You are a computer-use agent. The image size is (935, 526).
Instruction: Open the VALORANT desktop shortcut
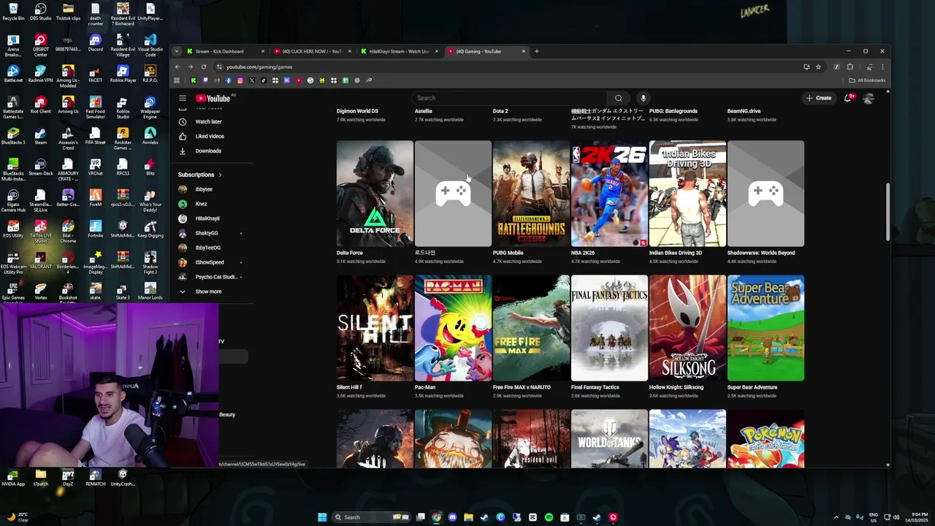[40, 260]
